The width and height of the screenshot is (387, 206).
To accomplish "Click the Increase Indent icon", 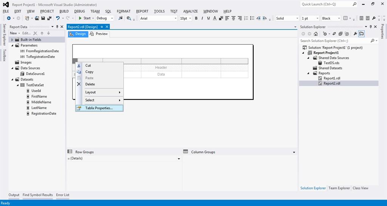I will (x=265, y=18).
